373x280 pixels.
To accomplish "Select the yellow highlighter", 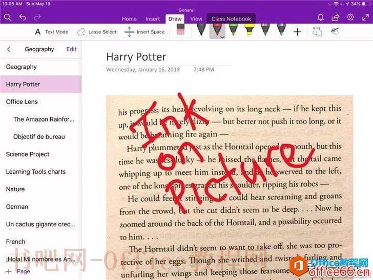I will click(x=249, y=30).
